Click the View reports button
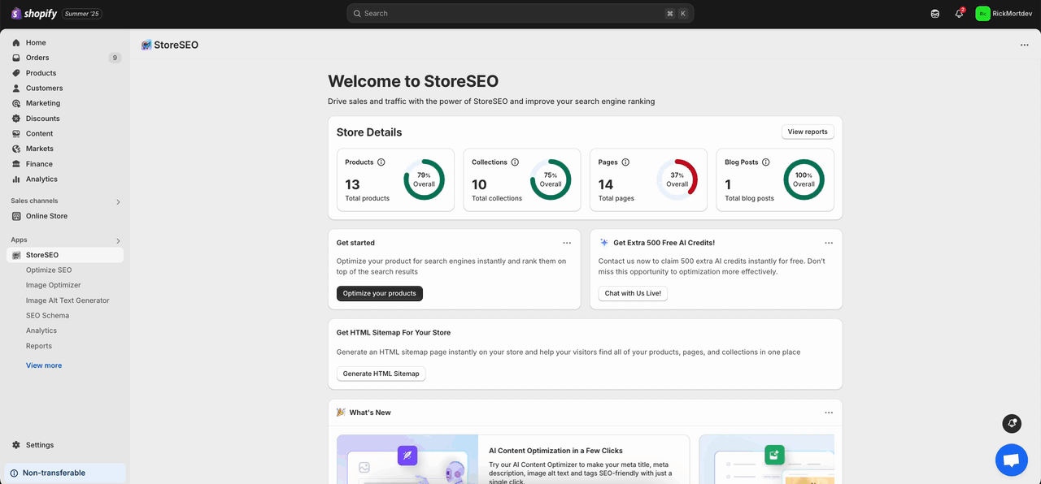 [x=808, y=132]
